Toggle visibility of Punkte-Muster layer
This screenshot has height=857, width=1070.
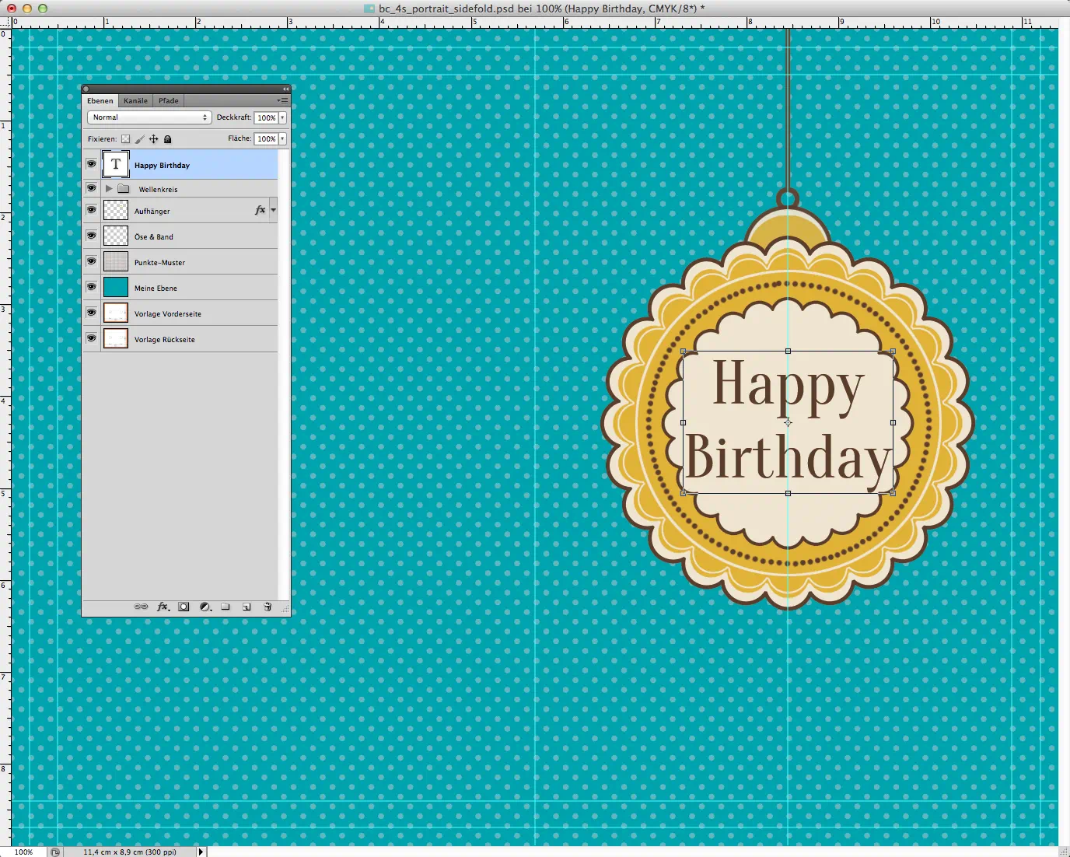tap(92, 261)
